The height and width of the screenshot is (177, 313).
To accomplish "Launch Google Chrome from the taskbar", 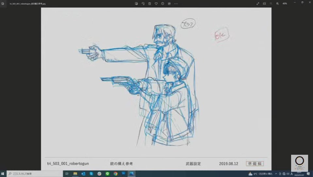I will [116, 174].
